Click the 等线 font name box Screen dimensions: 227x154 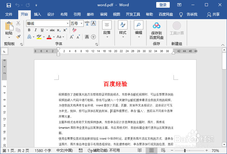46,23
